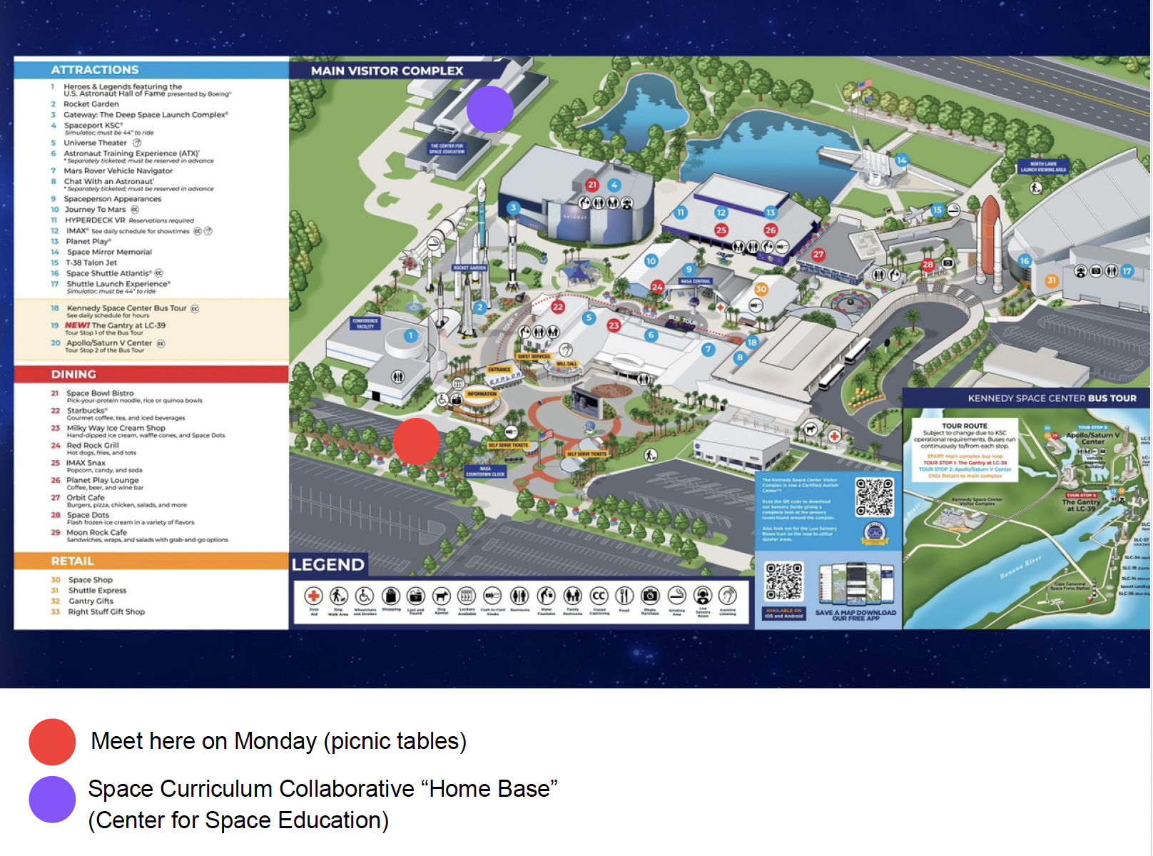The image size is (1153, 856).
Task: Select the Dog Kennel legend icon
Action: point(442,596)
